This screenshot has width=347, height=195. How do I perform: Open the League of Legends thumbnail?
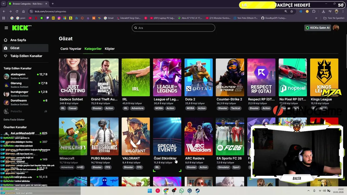(x=167, y=77)
